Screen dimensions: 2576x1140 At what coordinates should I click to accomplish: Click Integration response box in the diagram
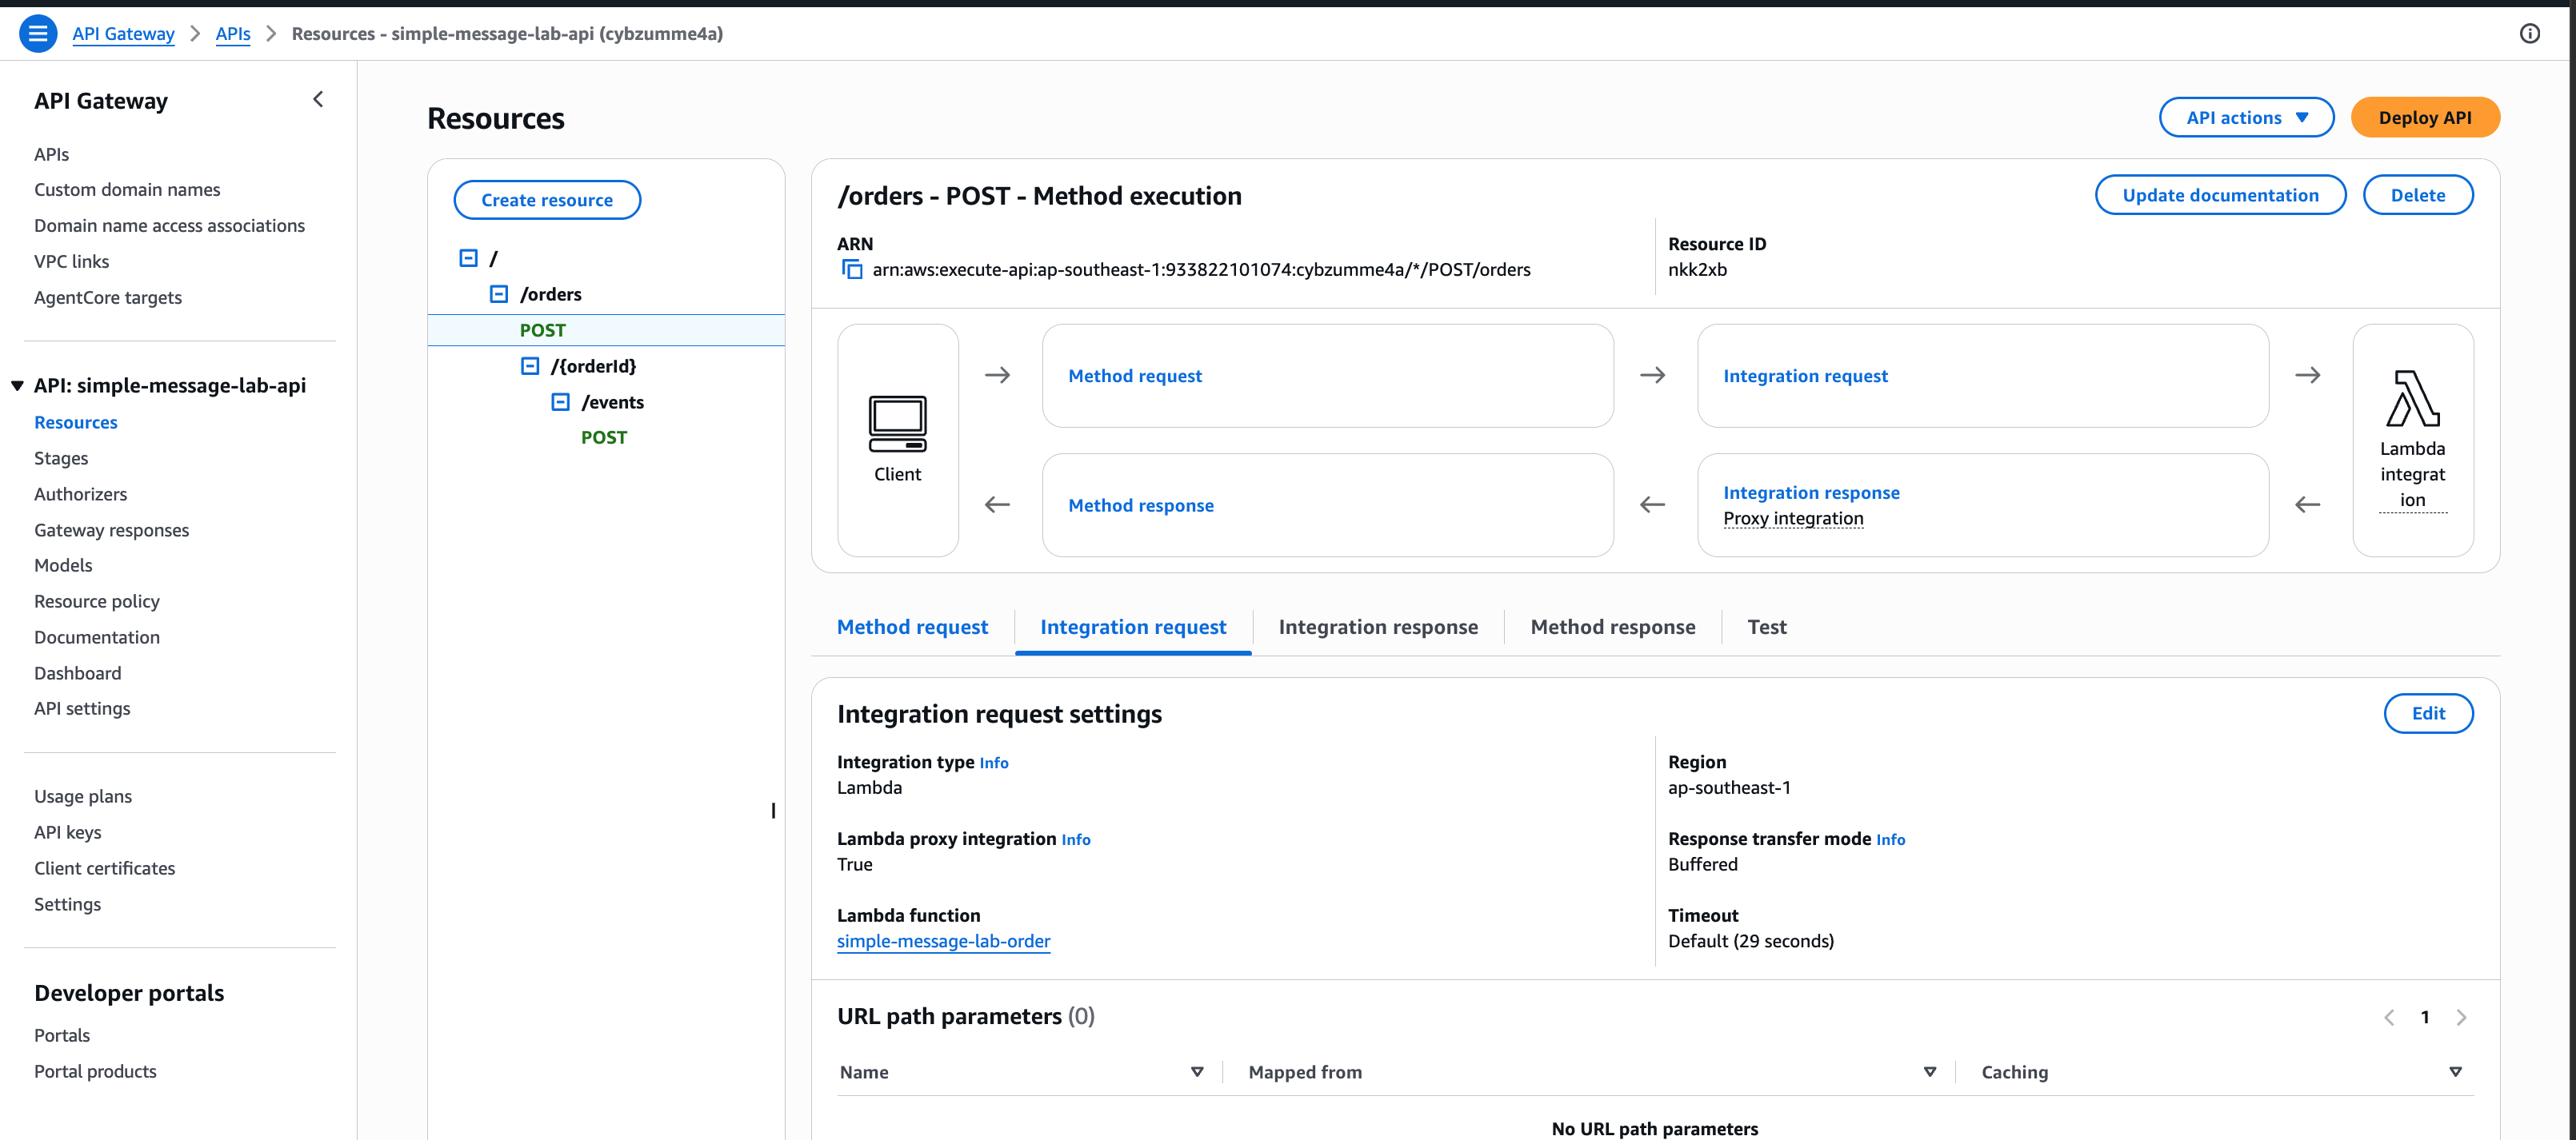1982,505
